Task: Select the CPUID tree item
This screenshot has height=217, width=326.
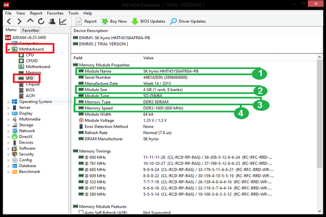Action: click(32, 61)
